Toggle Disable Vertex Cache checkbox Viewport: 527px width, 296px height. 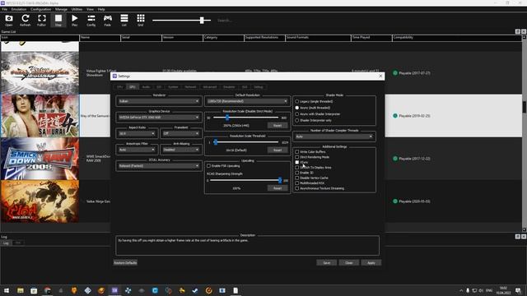[296, 178]
